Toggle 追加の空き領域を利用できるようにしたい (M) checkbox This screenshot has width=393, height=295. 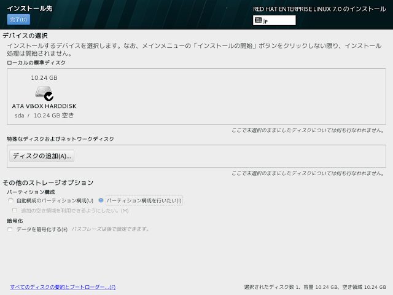(x=15, y=210)
